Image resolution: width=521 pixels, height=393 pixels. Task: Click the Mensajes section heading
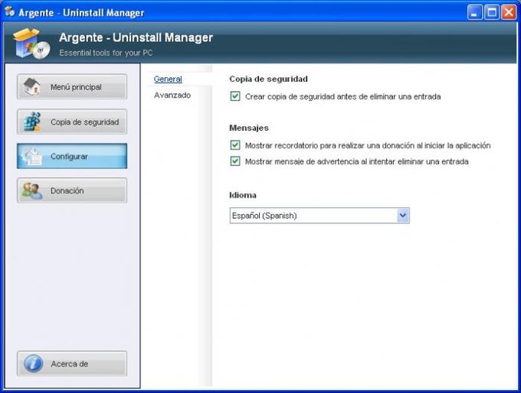249,128
